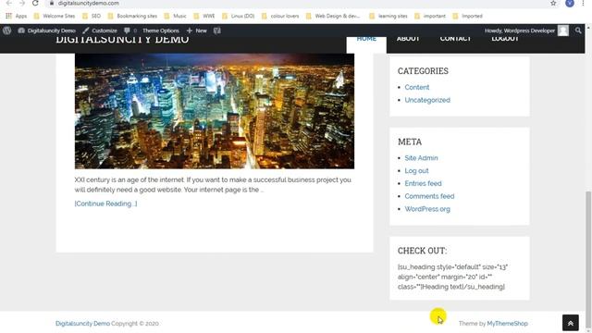Open Chrome three-dot menu
The height and width of the screenshot is (333, 592).
pos(584,3)
